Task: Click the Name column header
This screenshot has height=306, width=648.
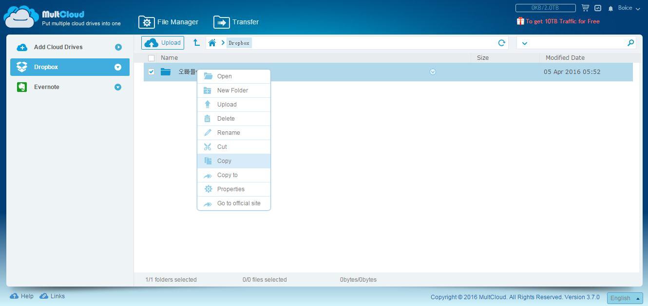Action: click(169, 57)
